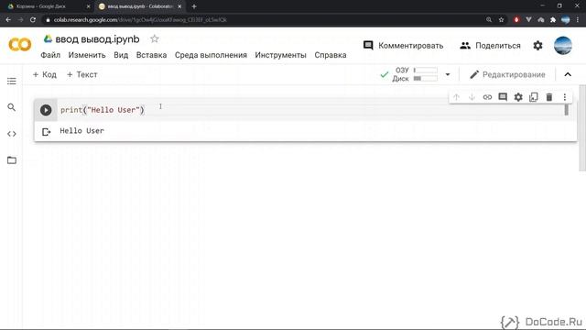Open cell editor settings gear icon
The height and width of the screenshot is (330, 586).
click(518, 97)
